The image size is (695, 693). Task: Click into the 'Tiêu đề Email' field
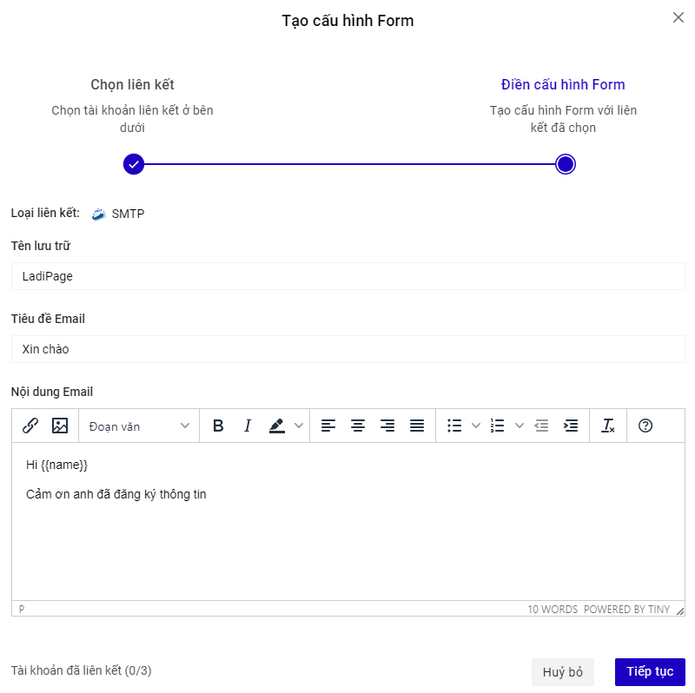coord(347,349)
